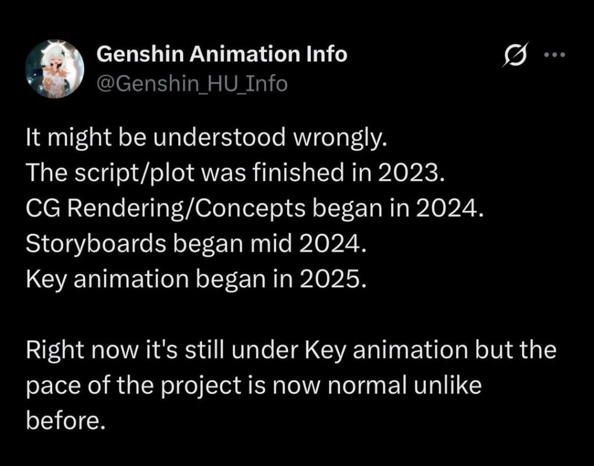Click the Genshin Animation Info profile avatar
Viewport: 594px width, 466px height.
pyautogui.click(x=56, y=68)
